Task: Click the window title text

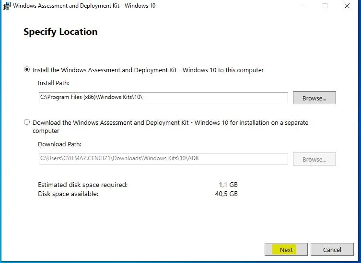Action: tap(84, 6)
